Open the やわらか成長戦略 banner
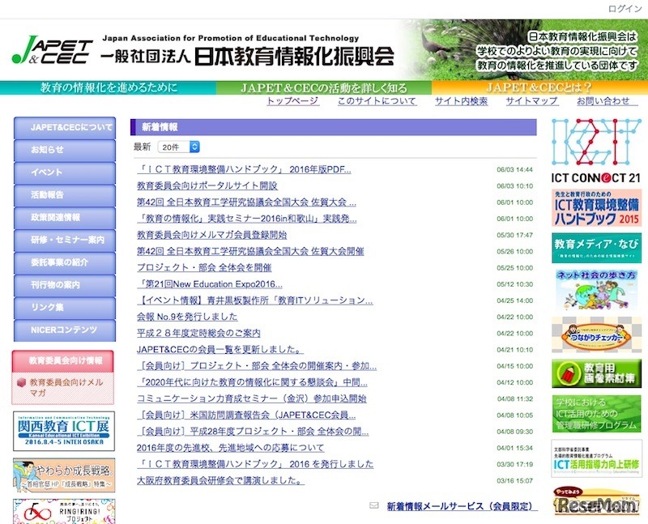This screenshot has width=648, height=524. click(x=64, y=475)
